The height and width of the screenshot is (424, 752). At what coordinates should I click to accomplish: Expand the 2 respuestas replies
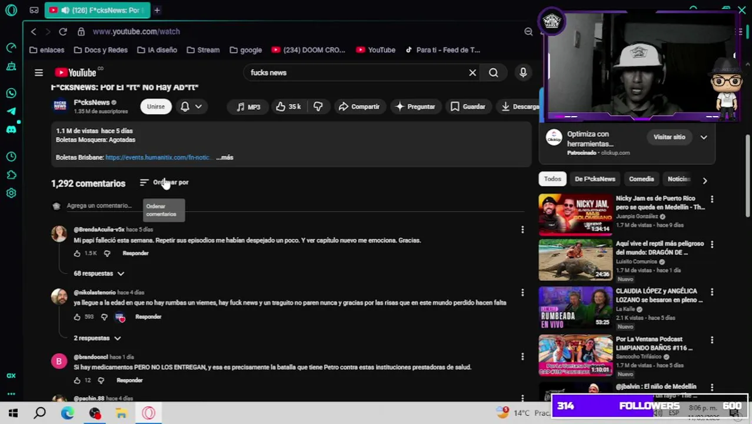[97, 338]
